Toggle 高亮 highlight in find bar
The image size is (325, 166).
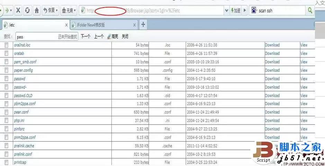tap(112, 37)
